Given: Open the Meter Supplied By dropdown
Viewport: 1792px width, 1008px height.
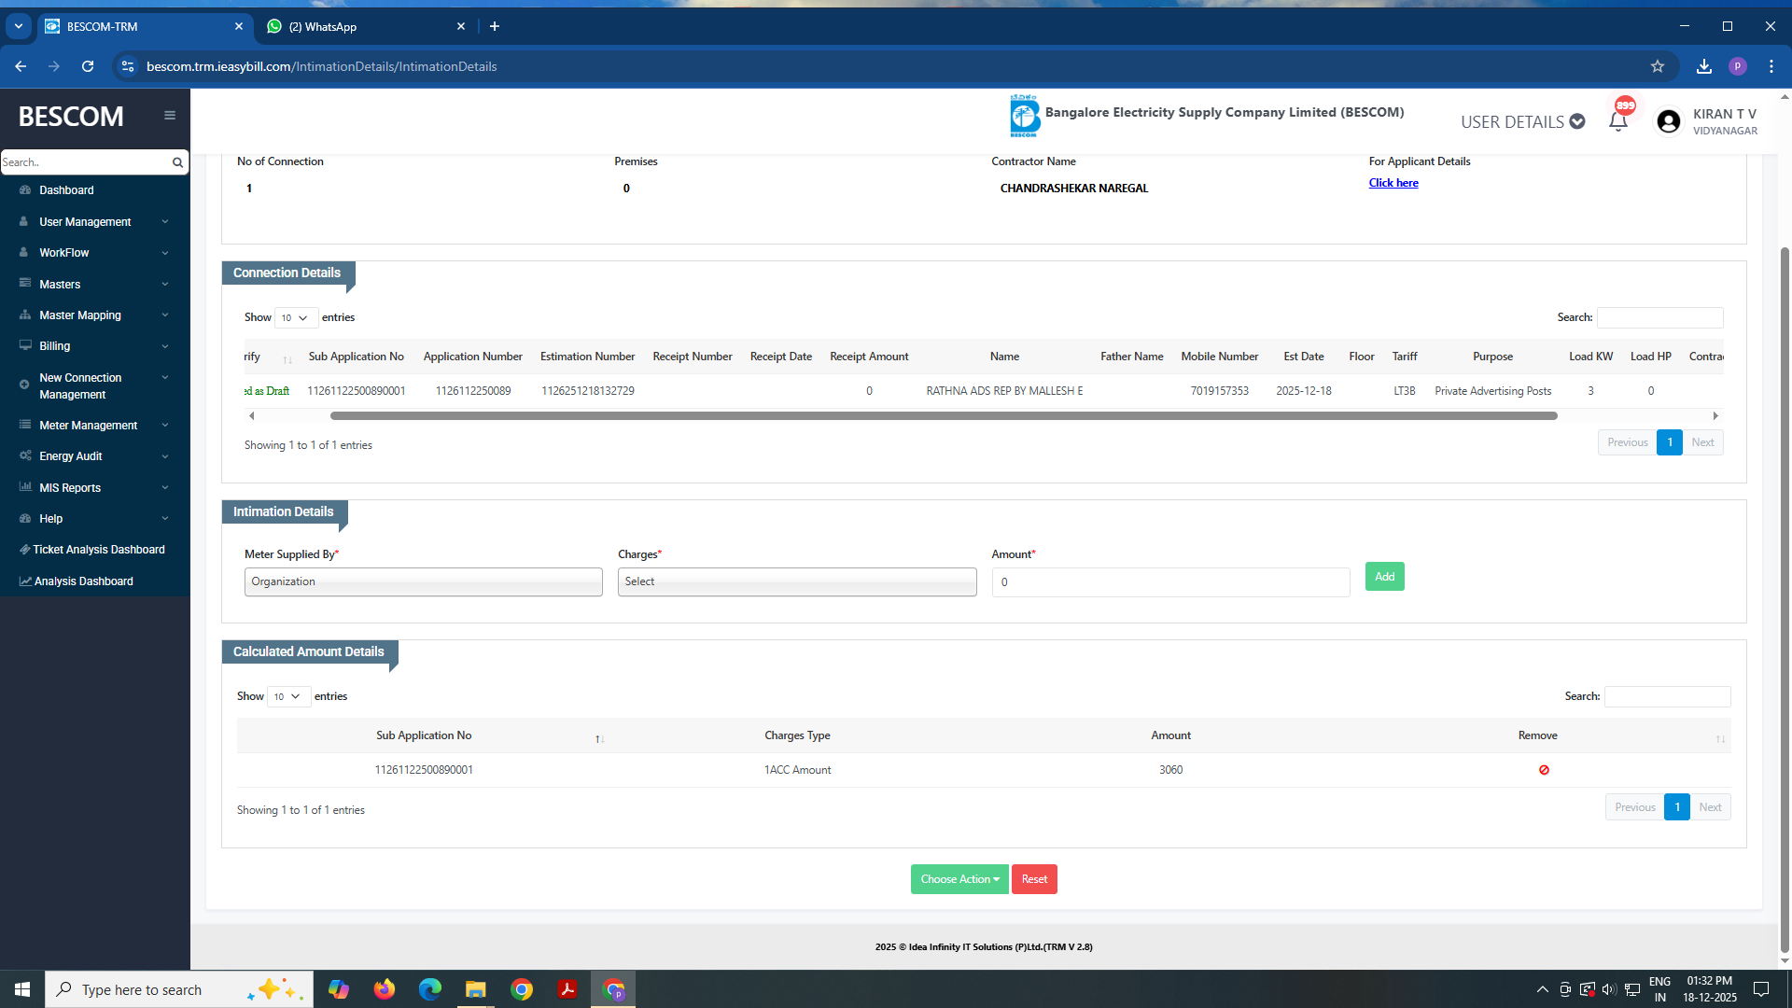Looking at the screenshot, I should click(423, 581).
